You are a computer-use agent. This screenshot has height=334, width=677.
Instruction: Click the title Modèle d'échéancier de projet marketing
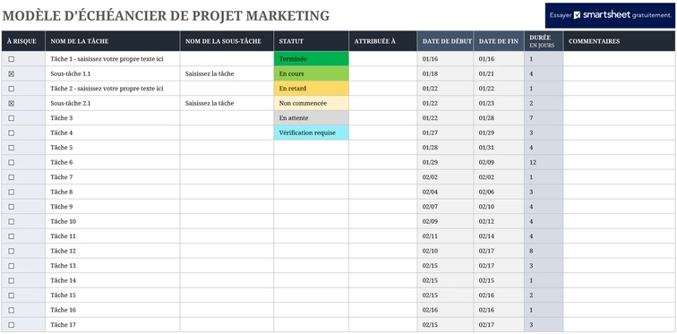pos(166,16)
